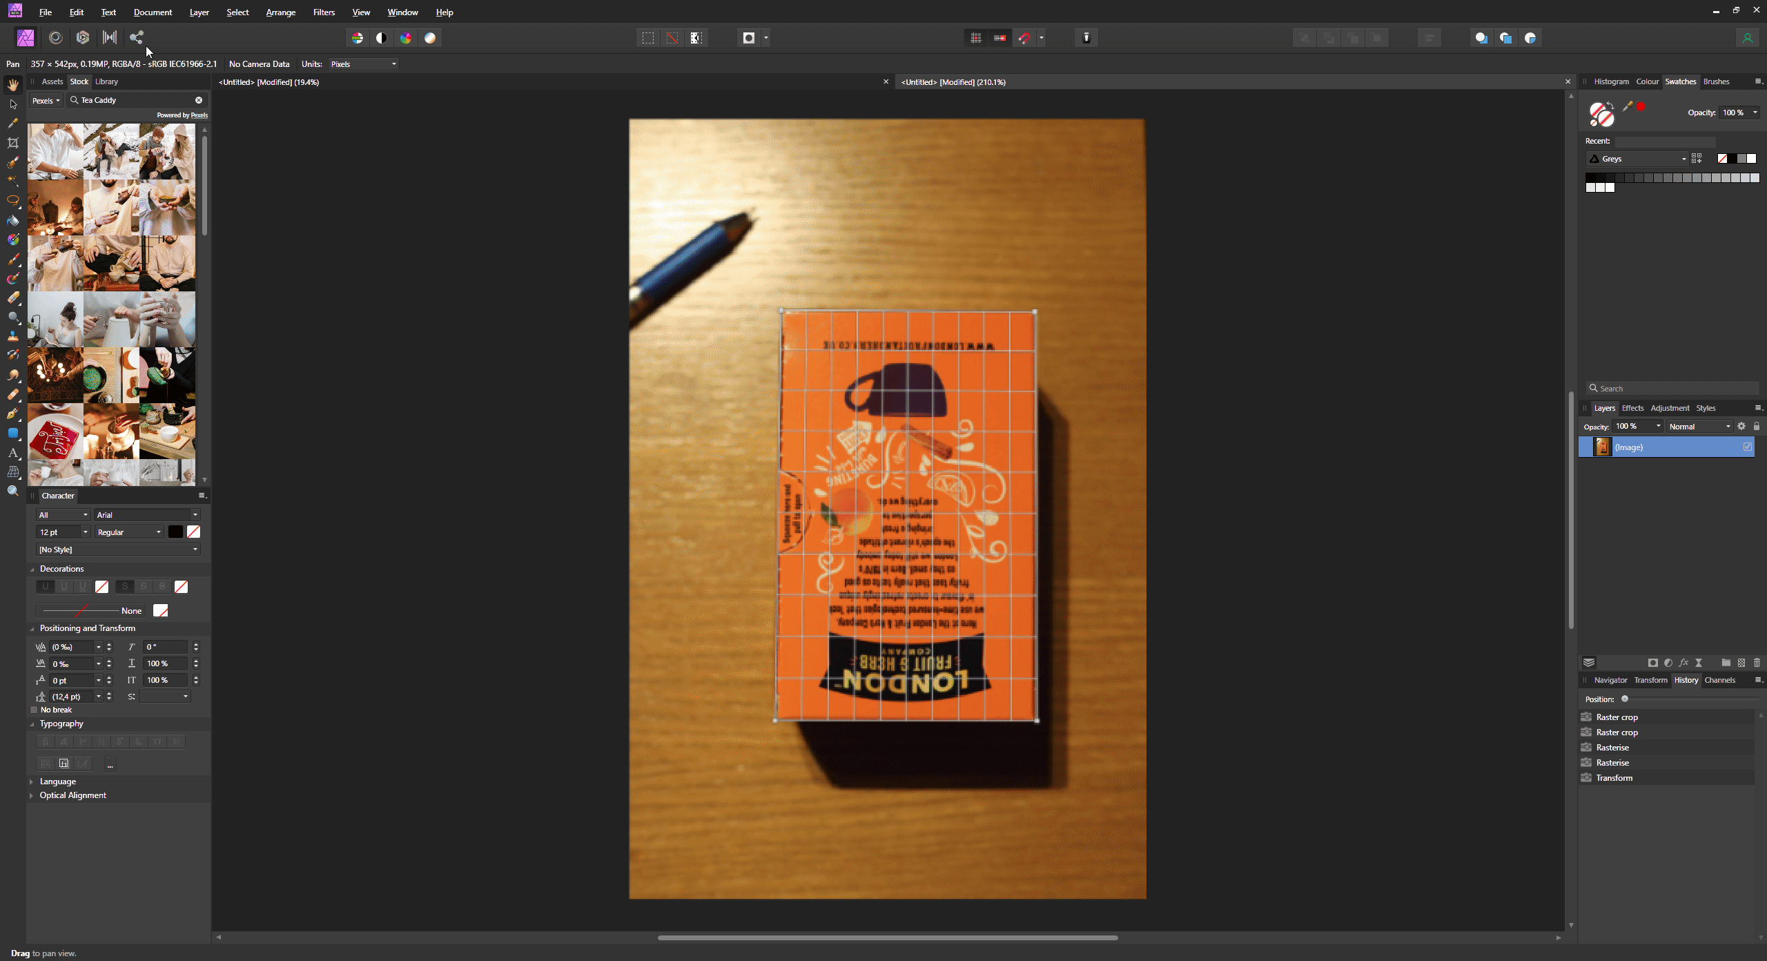Switch to the Channels tab
Screen dimensions: 1767x961
(x=1719, y=680)
